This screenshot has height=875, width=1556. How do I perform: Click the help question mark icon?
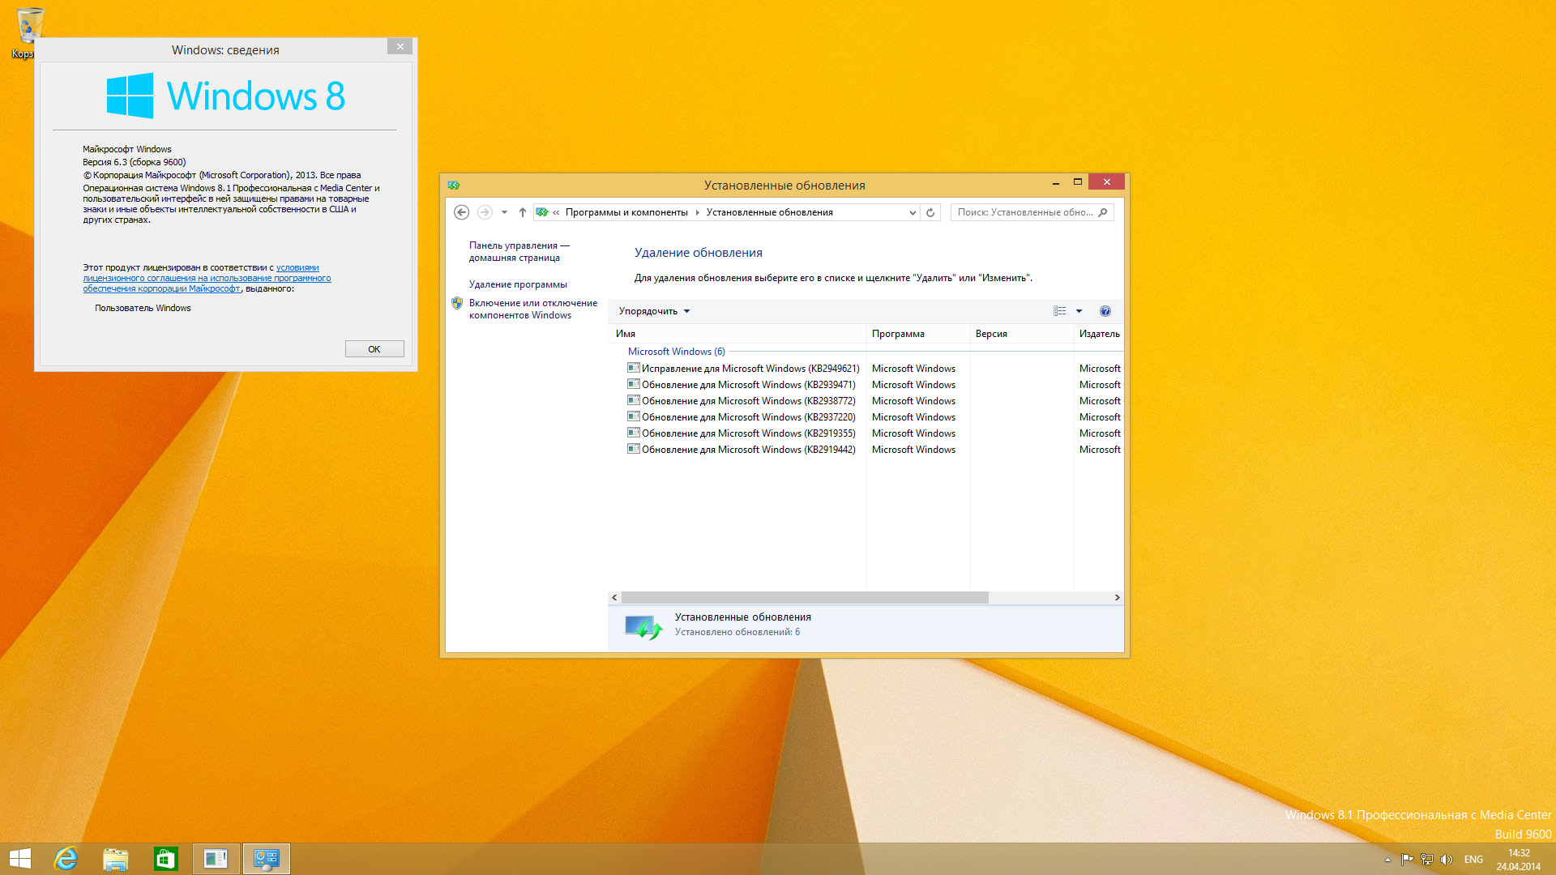tap(1105, 311)
